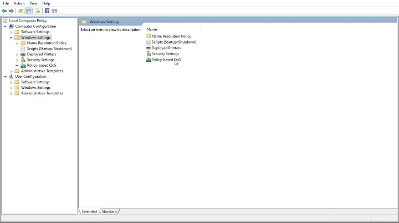Click Policy-based QoS icon in right list
Image resolution: width=399 pixels, height=223 pixels.
(149, 60)
